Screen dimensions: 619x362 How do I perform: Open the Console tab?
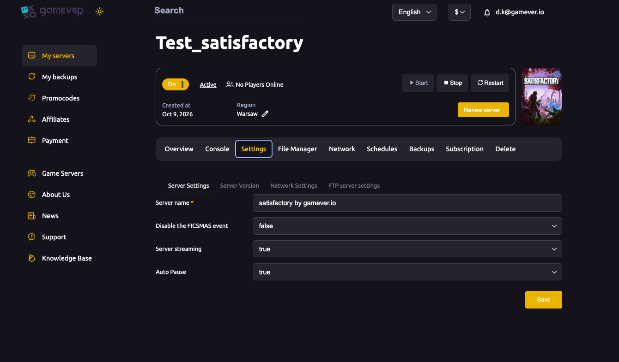(x=218, y=149)
